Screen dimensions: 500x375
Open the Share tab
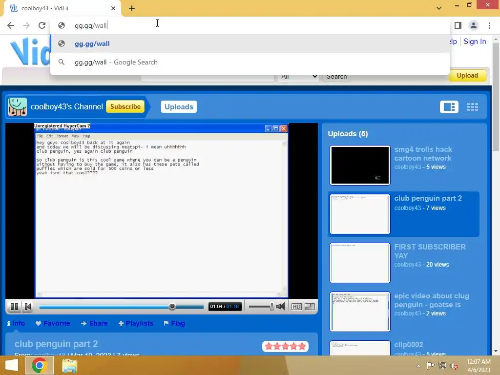coord(94,323)
